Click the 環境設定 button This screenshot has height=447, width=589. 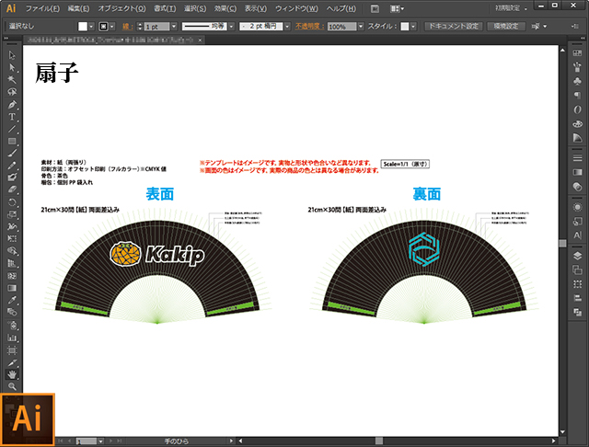(506, 27)
